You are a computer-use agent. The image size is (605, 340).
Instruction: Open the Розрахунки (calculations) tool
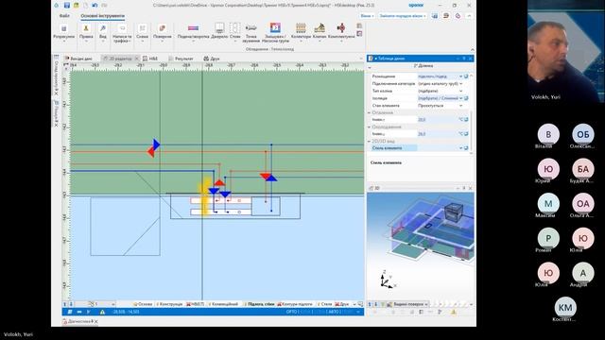coord(64,32)
